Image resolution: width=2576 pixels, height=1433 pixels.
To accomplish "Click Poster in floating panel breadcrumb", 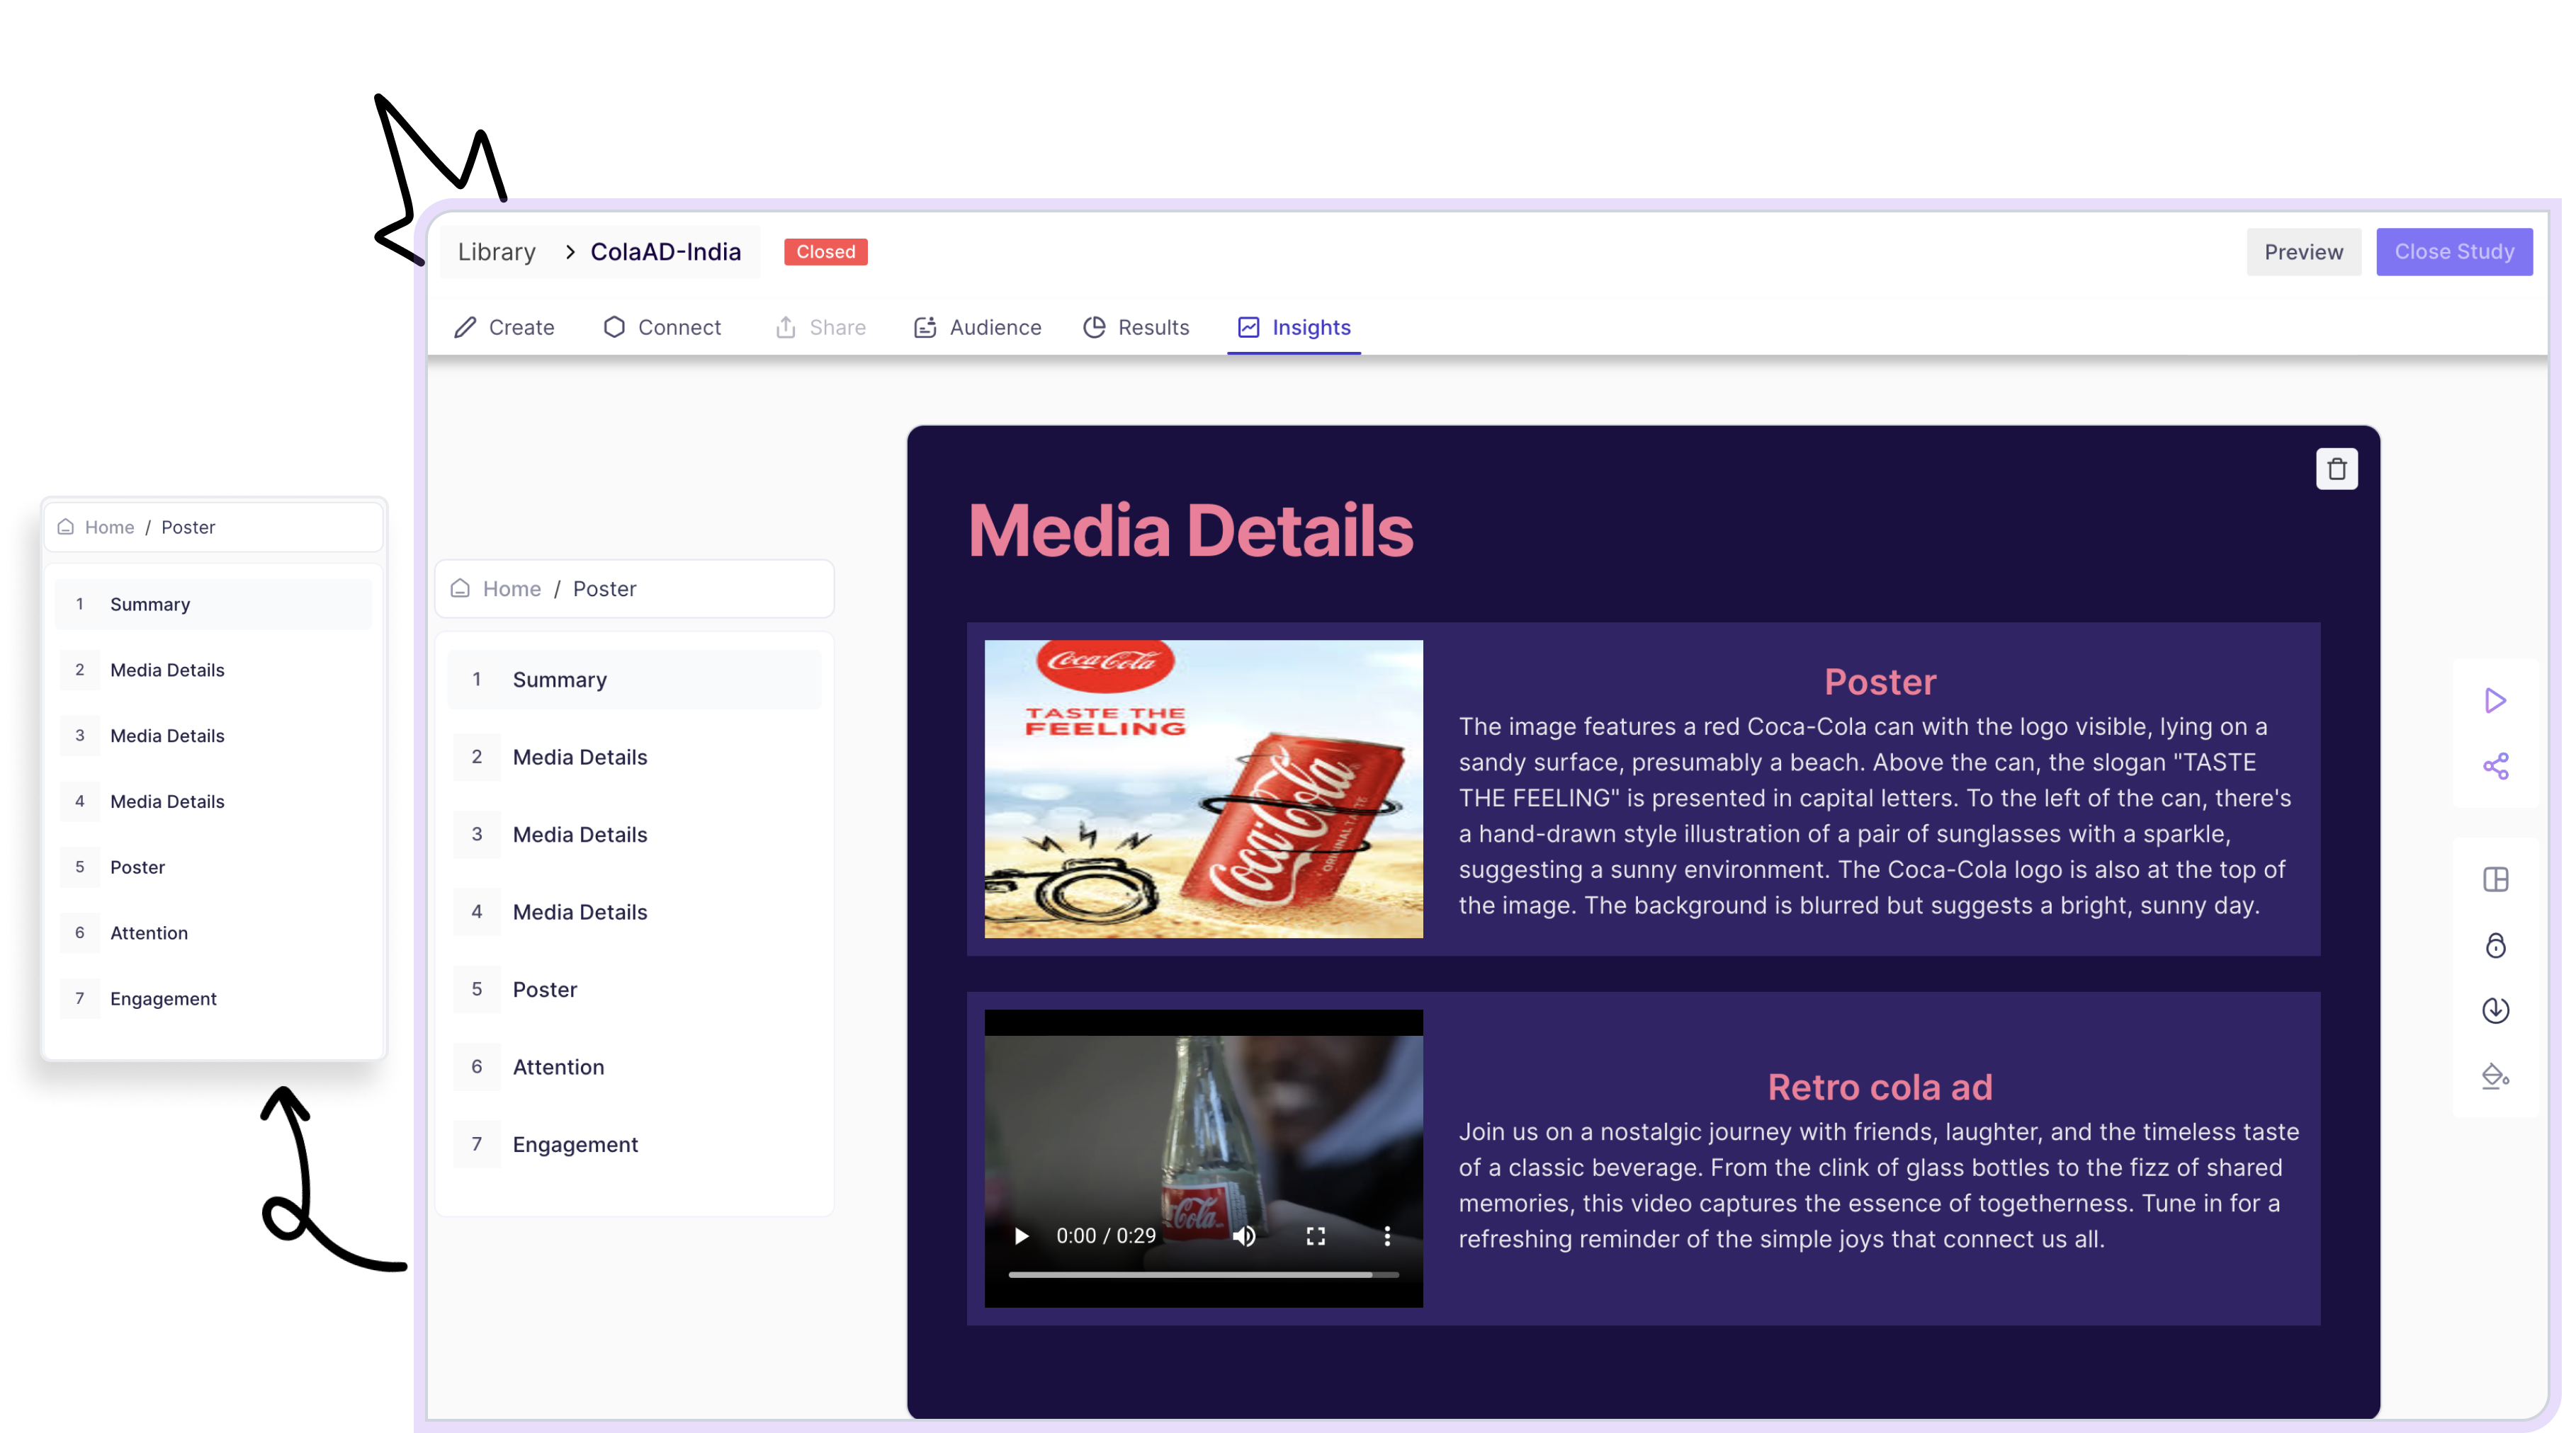I will click(188, 527).
